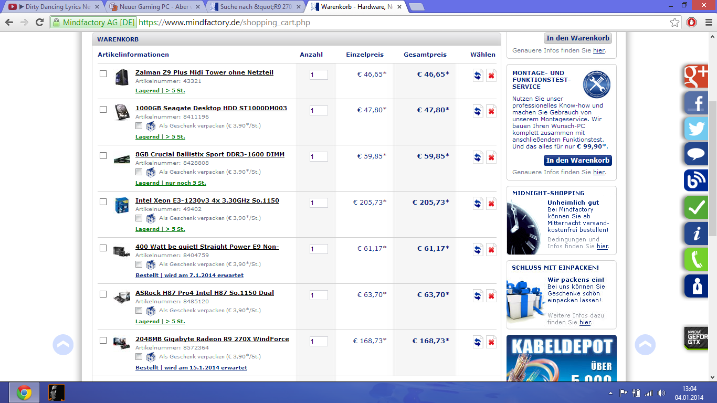Image resolution: width=717 pixels, height=403 pixels.
Task: Select the Seagate Desktop HDD row checkbox
Action: 103,109
